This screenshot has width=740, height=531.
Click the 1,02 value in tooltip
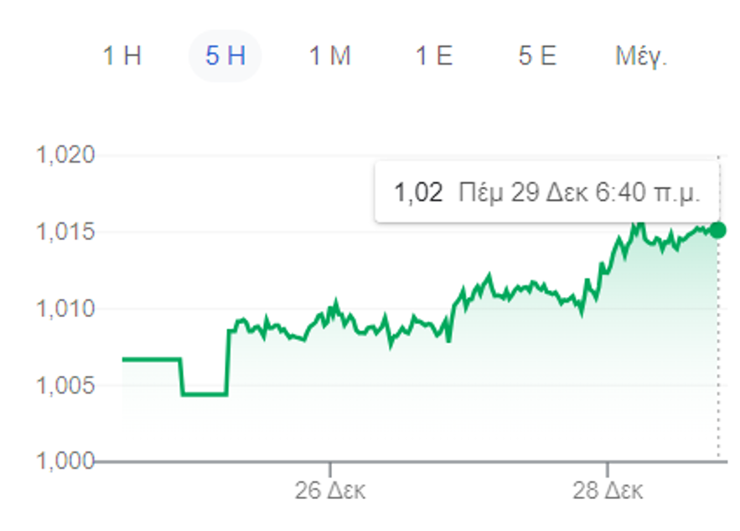418,193
